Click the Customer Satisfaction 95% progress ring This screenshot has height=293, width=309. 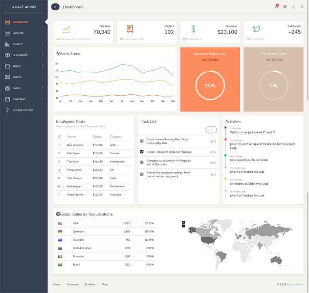(x=210, y=86)
